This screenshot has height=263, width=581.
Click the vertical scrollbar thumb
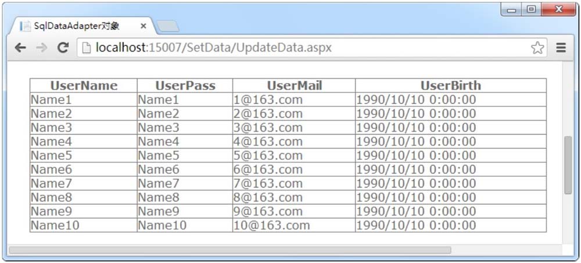tap(568, 165)
